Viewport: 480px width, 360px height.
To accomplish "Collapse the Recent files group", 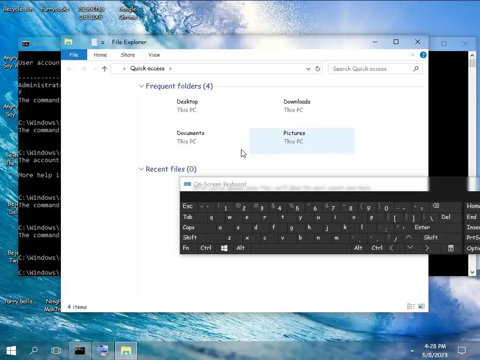I will [141, 169].
